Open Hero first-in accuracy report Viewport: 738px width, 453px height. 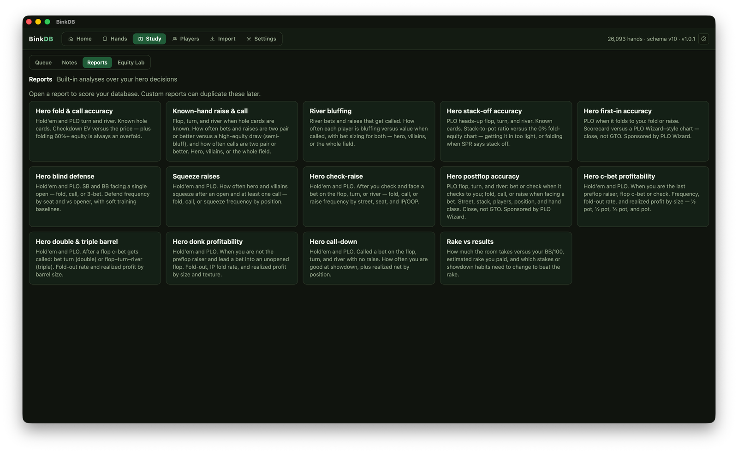643,131
